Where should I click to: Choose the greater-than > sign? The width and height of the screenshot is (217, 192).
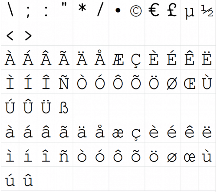(x=28, y=33)
